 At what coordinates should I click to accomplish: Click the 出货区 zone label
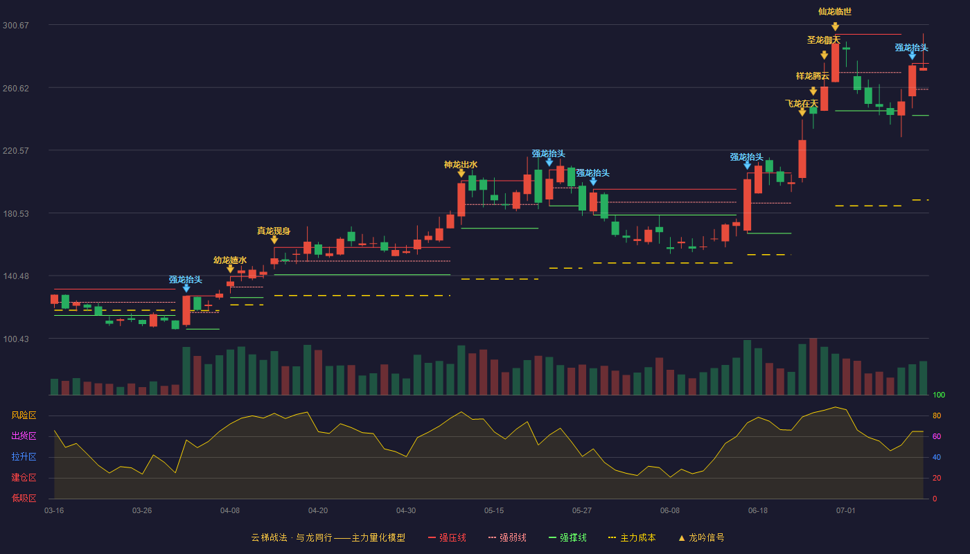24,436
